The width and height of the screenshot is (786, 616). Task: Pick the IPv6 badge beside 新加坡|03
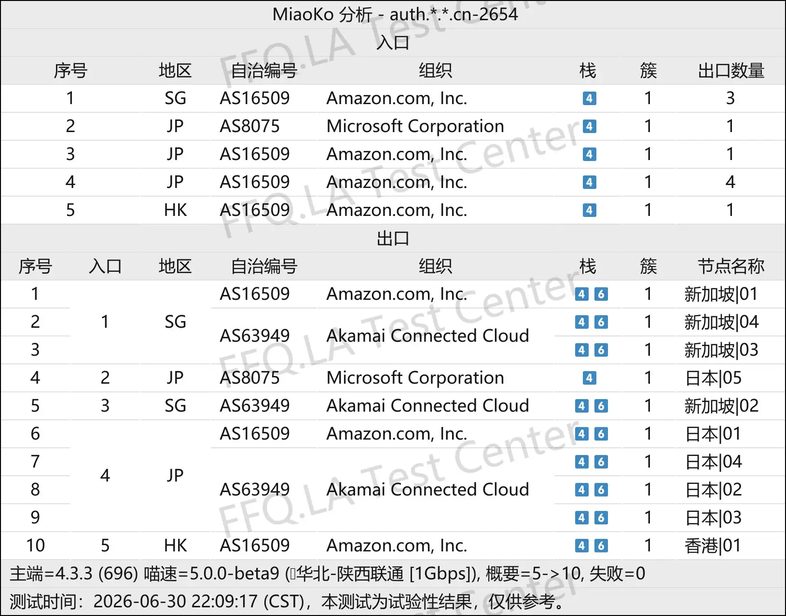pos(601,350)
